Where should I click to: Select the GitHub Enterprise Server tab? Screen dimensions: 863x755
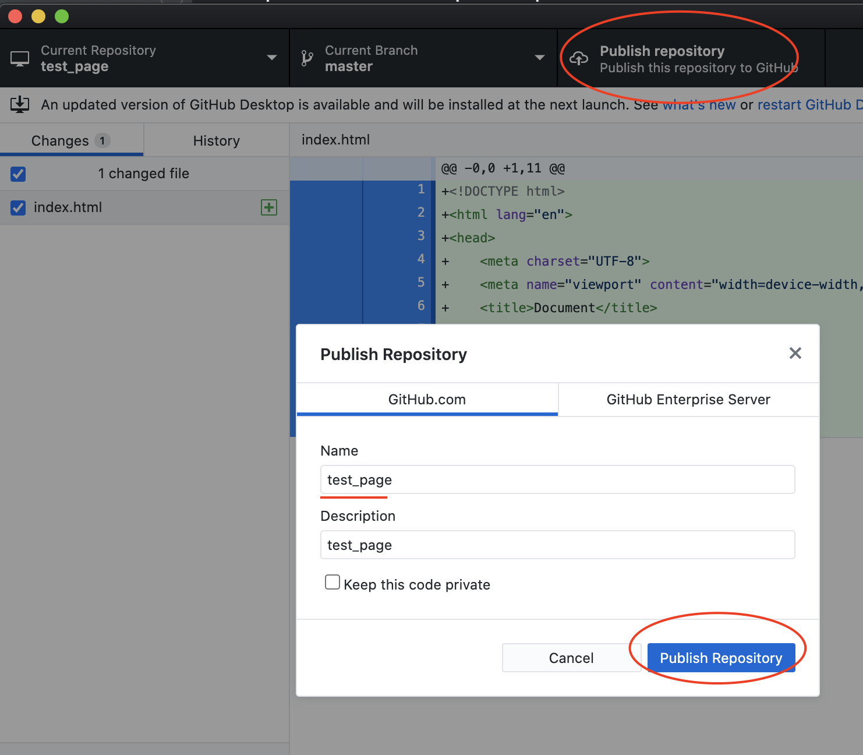click(x=688, y=400)
